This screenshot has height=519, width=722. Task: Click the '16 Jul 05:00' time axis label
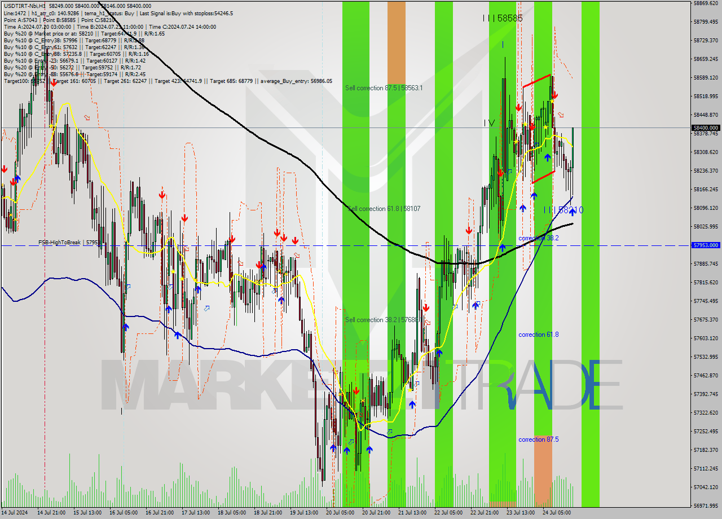coord(123,513)
